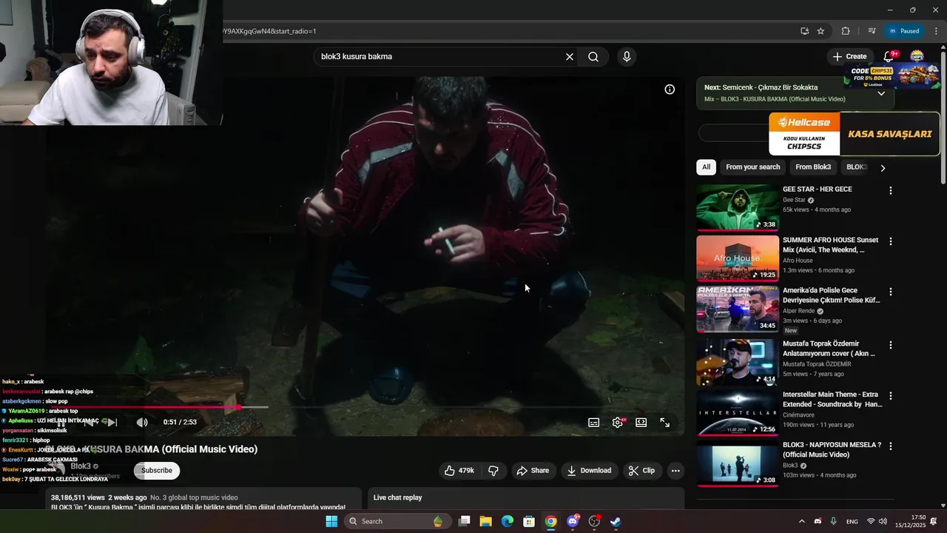Subscribe to the Blok3 channel
This screenshot has width=947, height=533.
pos(157,470)
